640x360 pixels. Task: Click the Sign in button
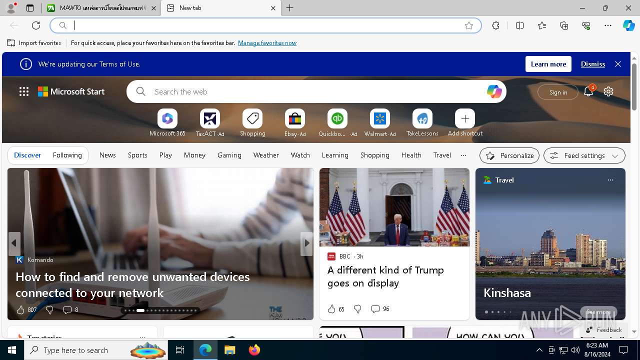coord(558,92)
